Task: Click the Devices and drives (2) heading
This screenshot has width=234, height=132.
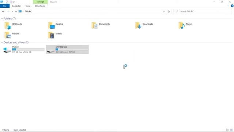Action: (x=16, y=43)
